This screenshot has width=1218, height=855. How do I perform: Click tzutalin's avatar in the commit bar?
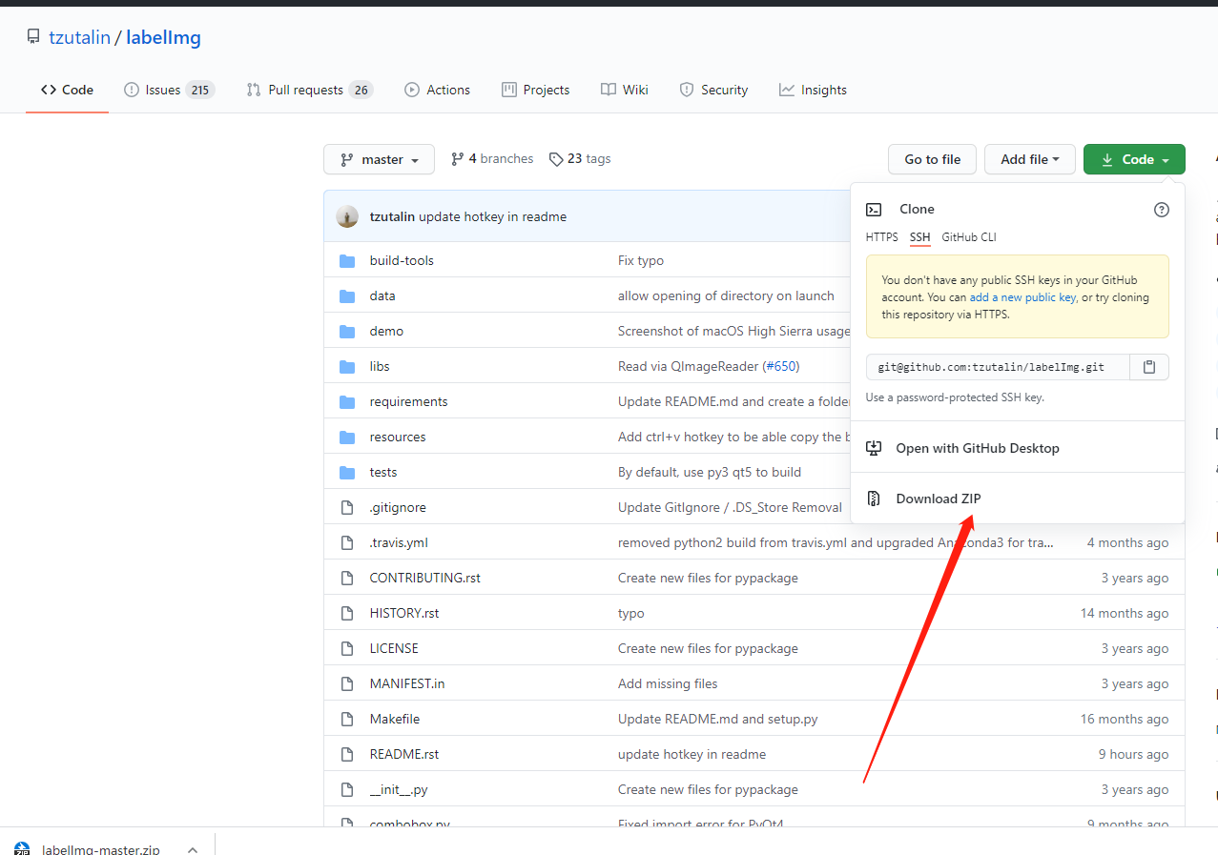click(347, 216)
